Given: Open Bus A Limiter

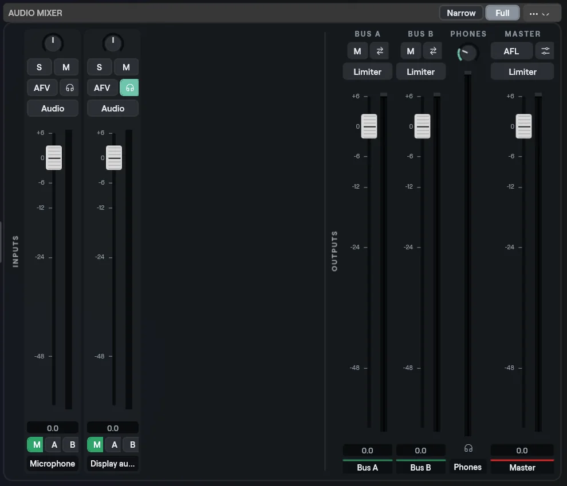Looking at the screenshot, I should 367,71.
